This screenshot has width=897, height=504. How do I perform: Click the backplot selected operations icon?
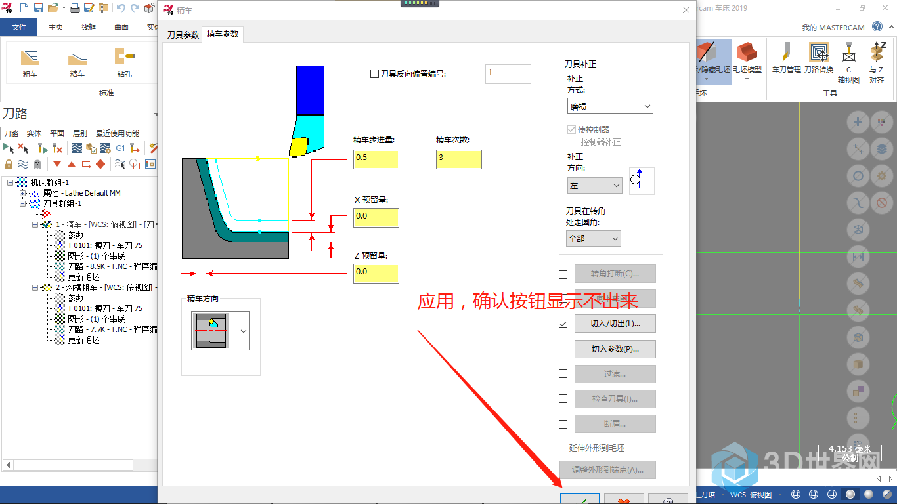pyautogui.click(x=77, y=148)
